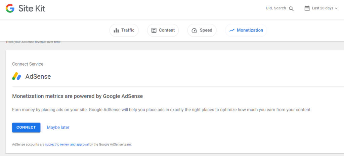Click the Earn money by placing ads paragraph
Screen dimensions: 344x156
coord(162,110)
